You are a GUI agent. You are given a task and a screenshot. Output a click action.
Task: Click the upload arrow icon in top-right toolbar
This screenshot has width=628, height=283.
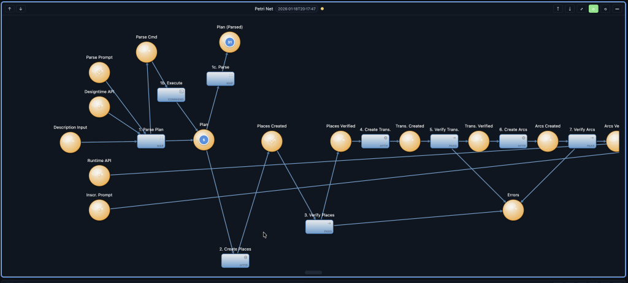pyautogui.click(x=557, y=9)
